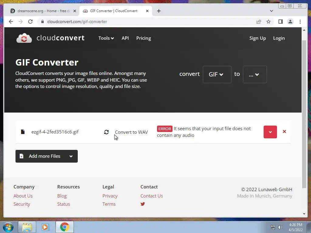
Task: Click the ezgif-4-2fed3516c6.gif file name
Action: 55,132
